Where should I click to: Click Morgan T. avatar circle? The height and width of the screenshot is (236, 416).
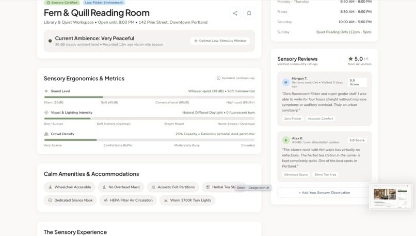click(x=286, y=82)
